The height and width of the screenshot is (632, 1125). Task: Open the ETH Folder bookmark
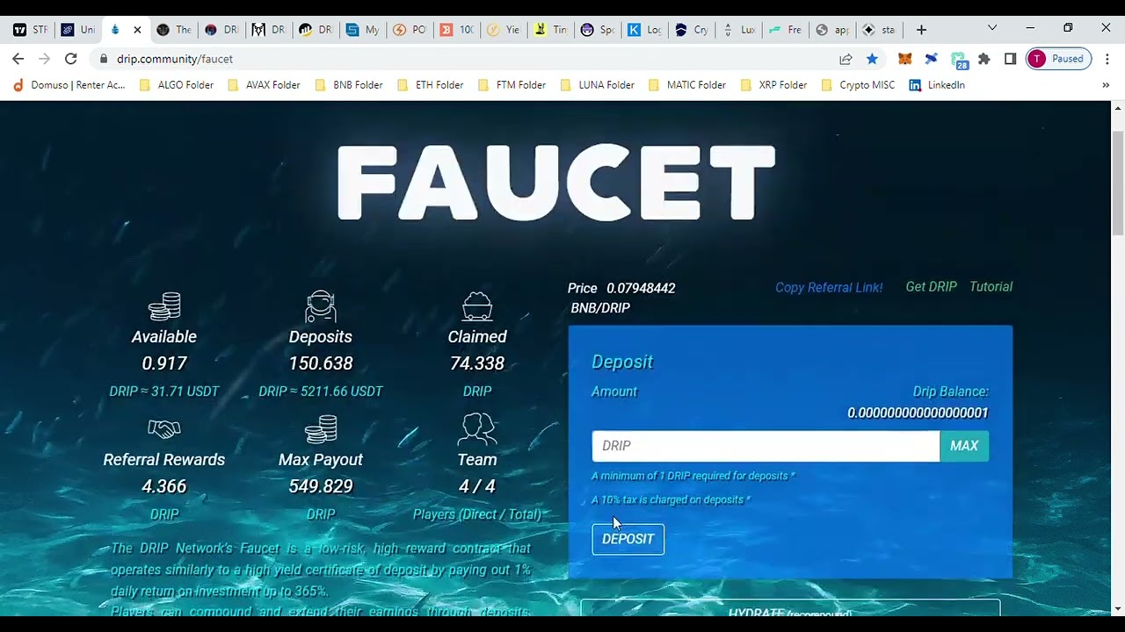point(431,85)
